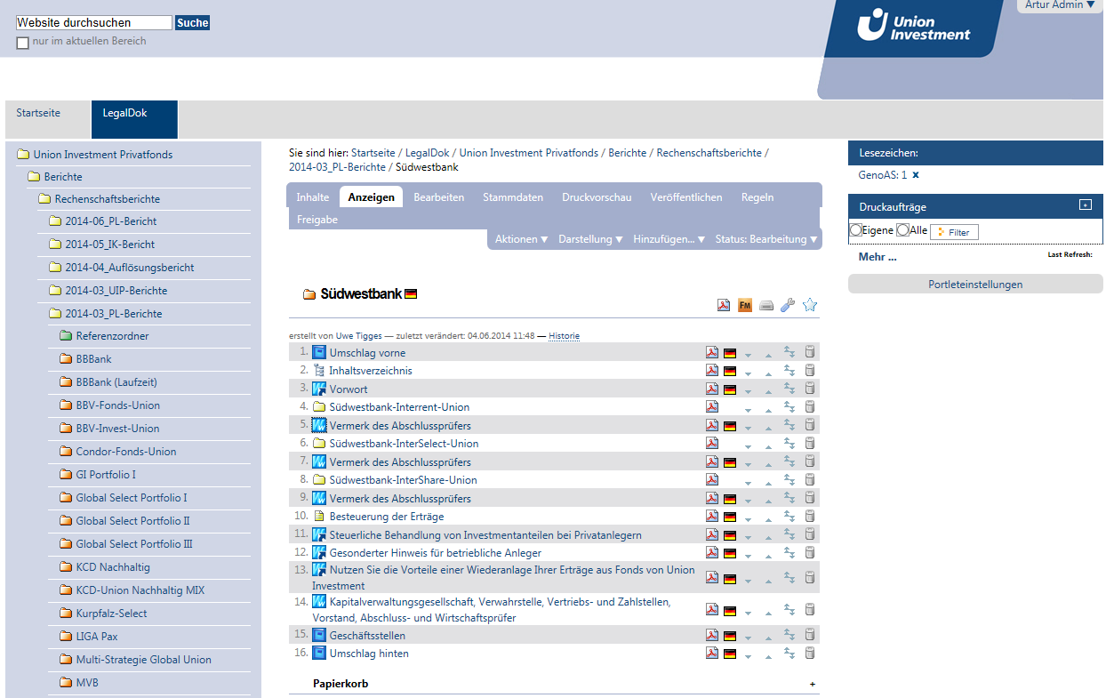Click the Filter button in Druckaufträge
This screenshot has width=1106, height=698.
954,232
